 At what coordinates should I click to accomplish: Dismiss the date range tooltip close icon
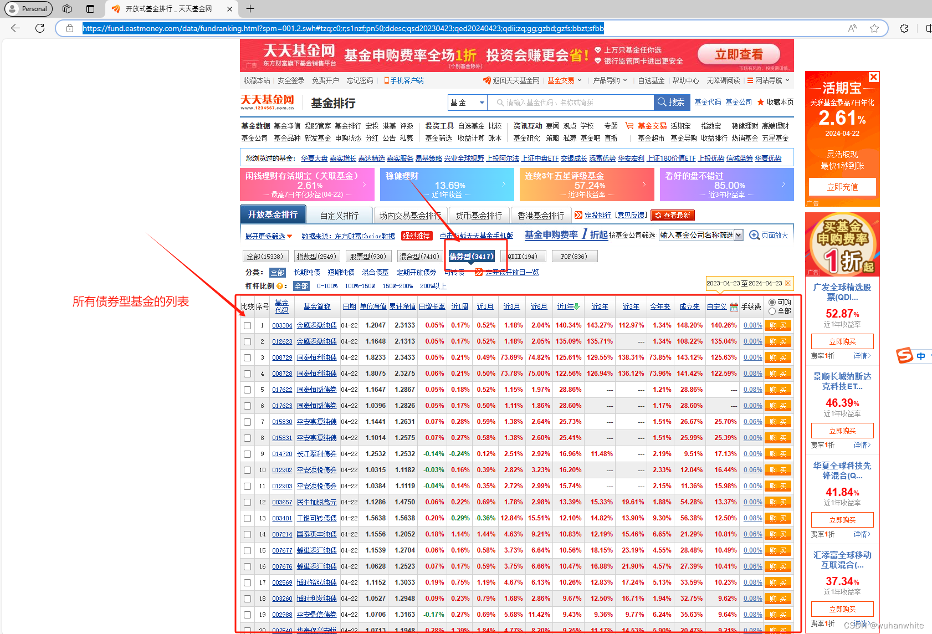coord(788,283)
